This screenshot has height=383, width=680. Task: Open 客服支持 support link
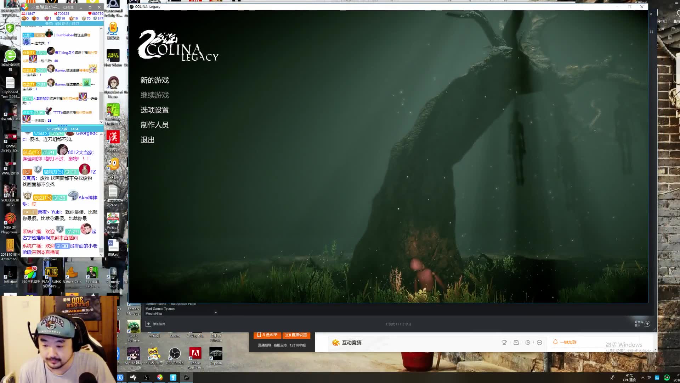280,345
